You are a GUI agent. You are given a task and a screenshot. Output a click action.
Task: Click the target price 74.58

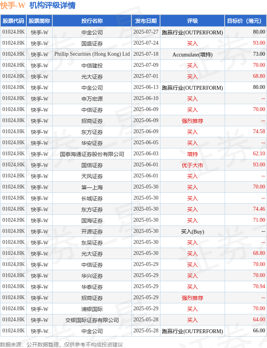click(x=259, y=132)
